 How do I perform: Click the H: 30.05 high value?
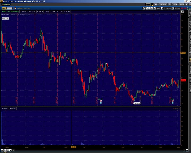40,12
